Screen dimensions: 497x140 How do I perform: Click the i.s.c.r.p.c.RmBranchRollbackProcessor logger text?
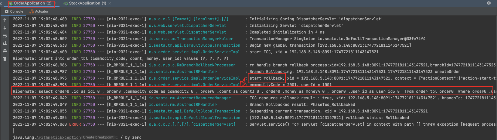[x=192, y=65]
